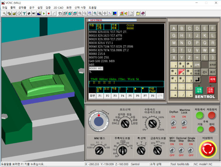Toggle the Single Block switch

point(191,150)
